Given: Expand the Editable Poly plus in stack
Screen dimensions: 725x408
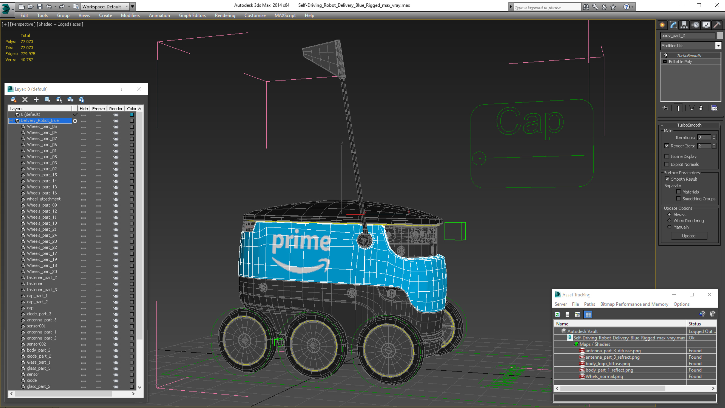Looking at the screenshot, I should tap(665, 62).
